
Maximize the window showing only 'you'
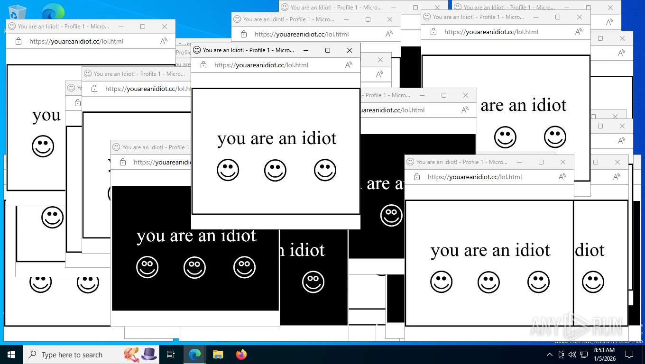(143, 27)
